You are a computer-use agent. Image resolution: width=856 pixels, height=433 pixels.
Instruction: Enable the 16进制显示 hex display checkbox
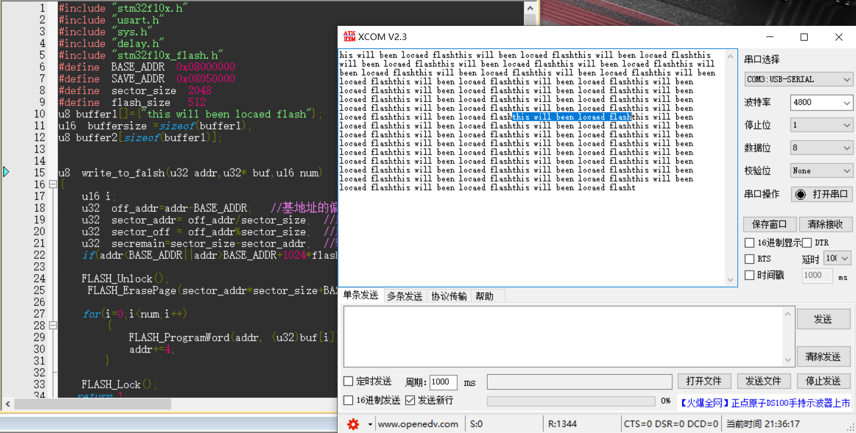tap(749, 242)
